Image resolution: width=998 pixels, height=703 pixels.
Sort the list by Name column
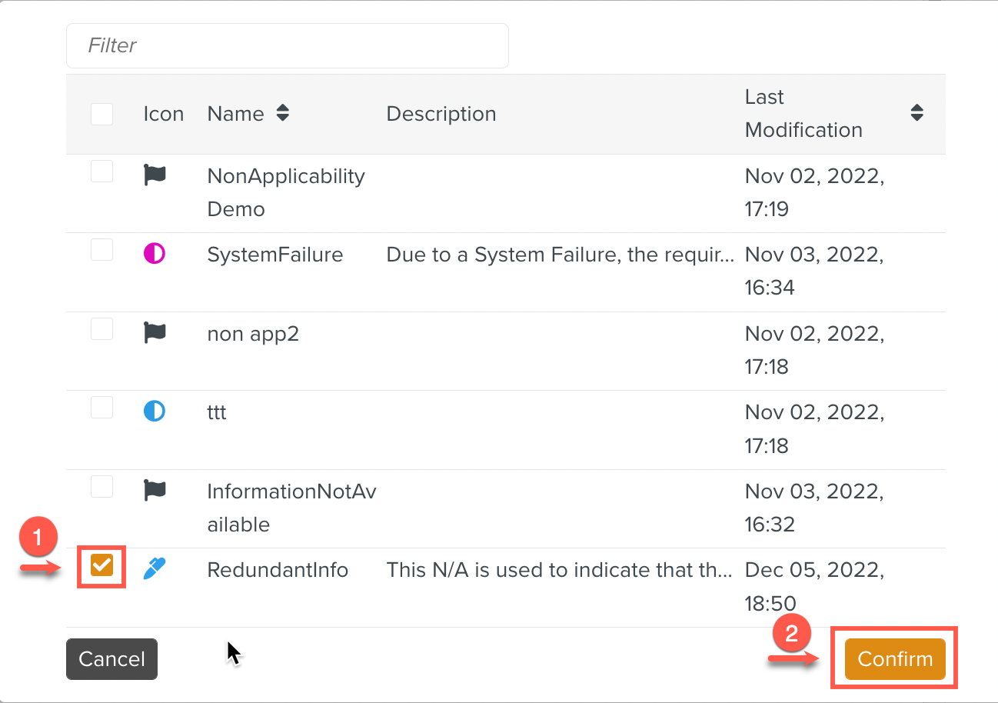tap(282, 114)
